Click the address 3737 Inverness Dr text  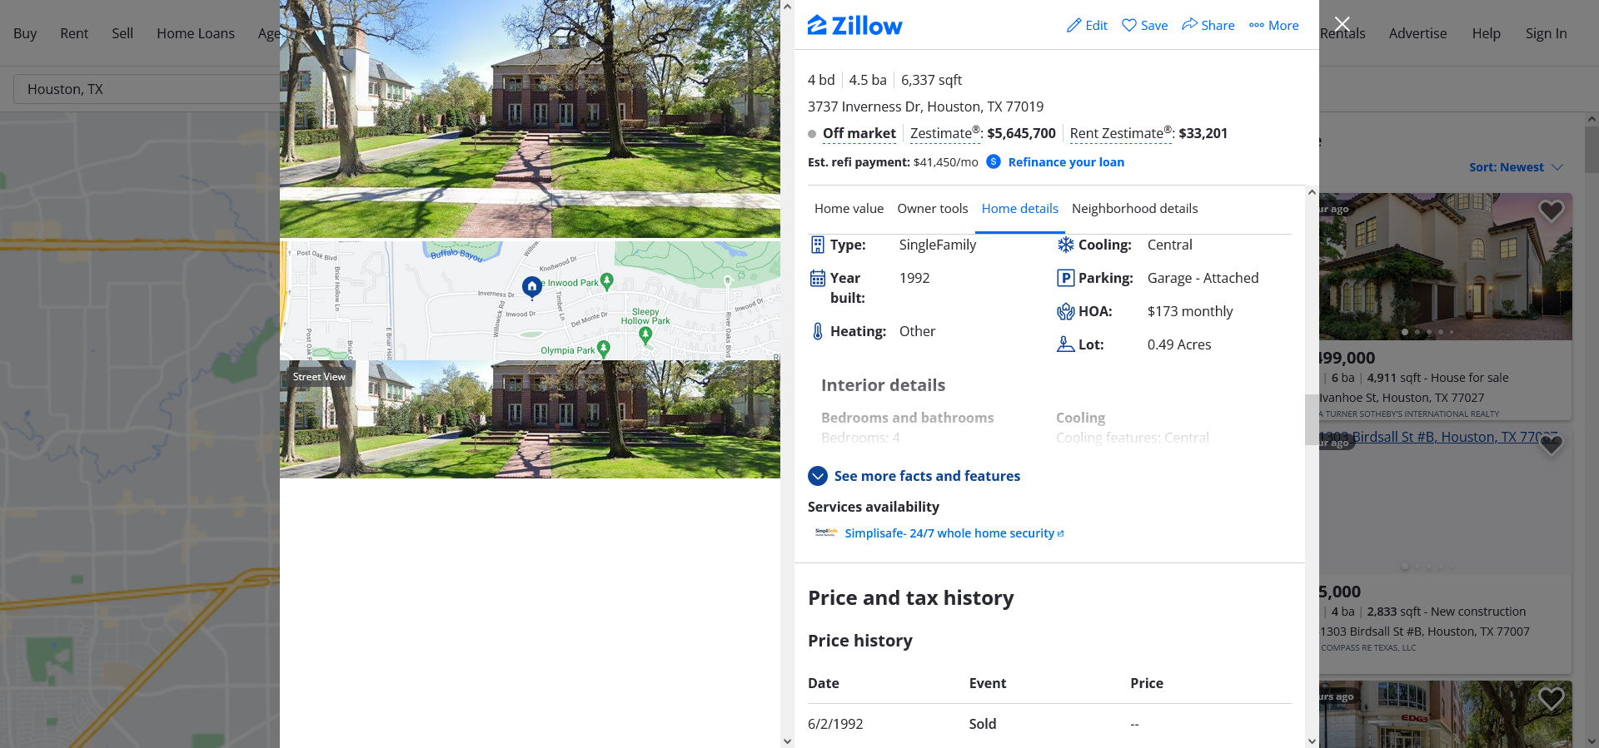point(925,107)
